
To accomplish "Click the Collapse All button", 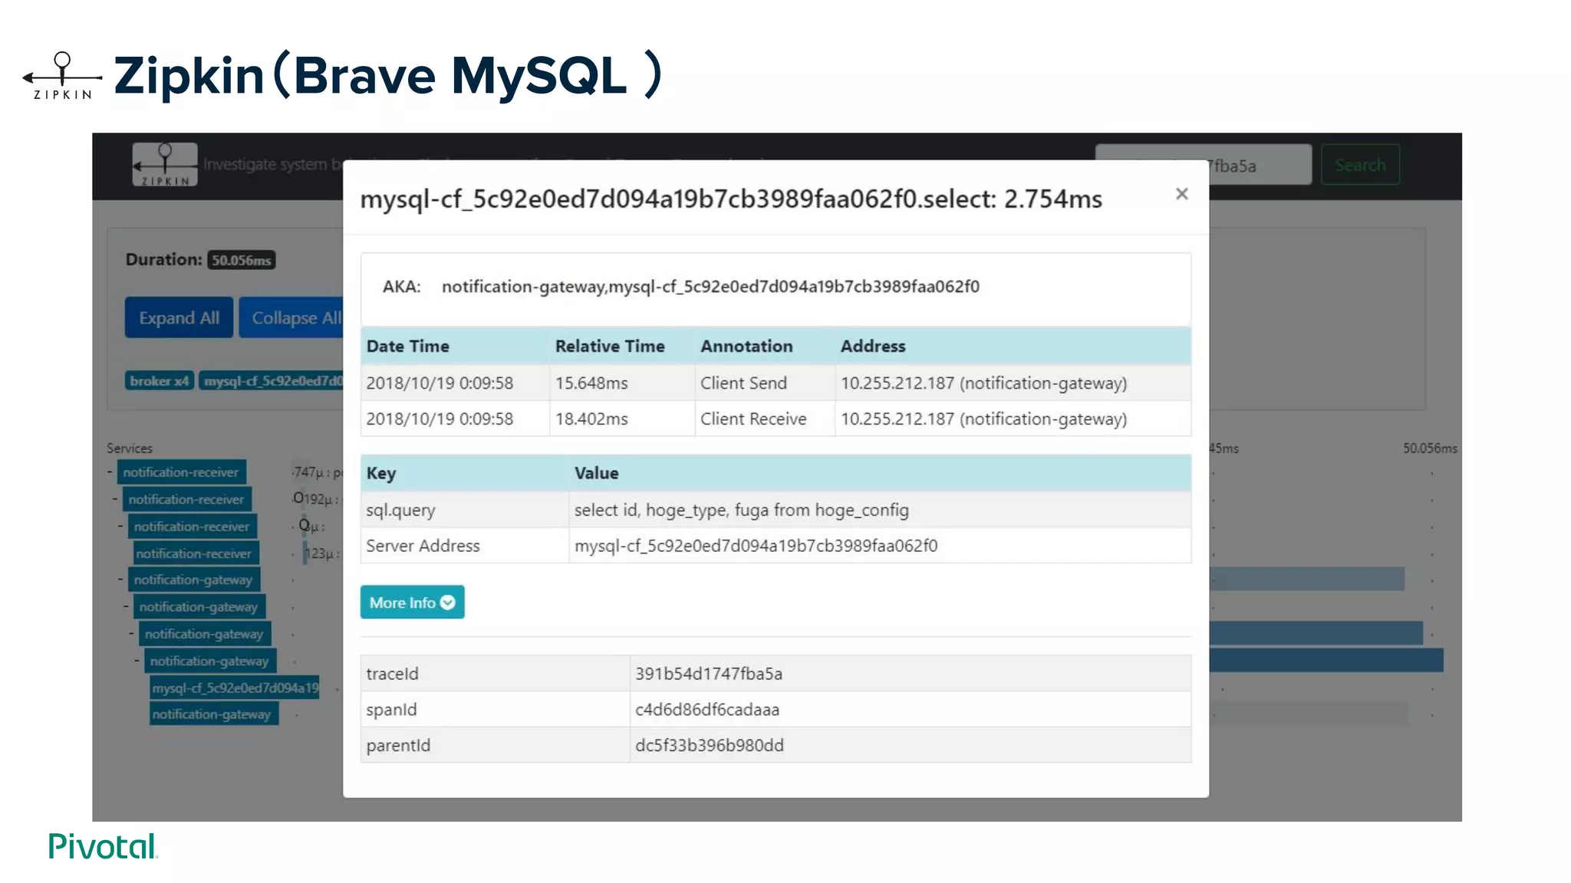I will 291,317.
